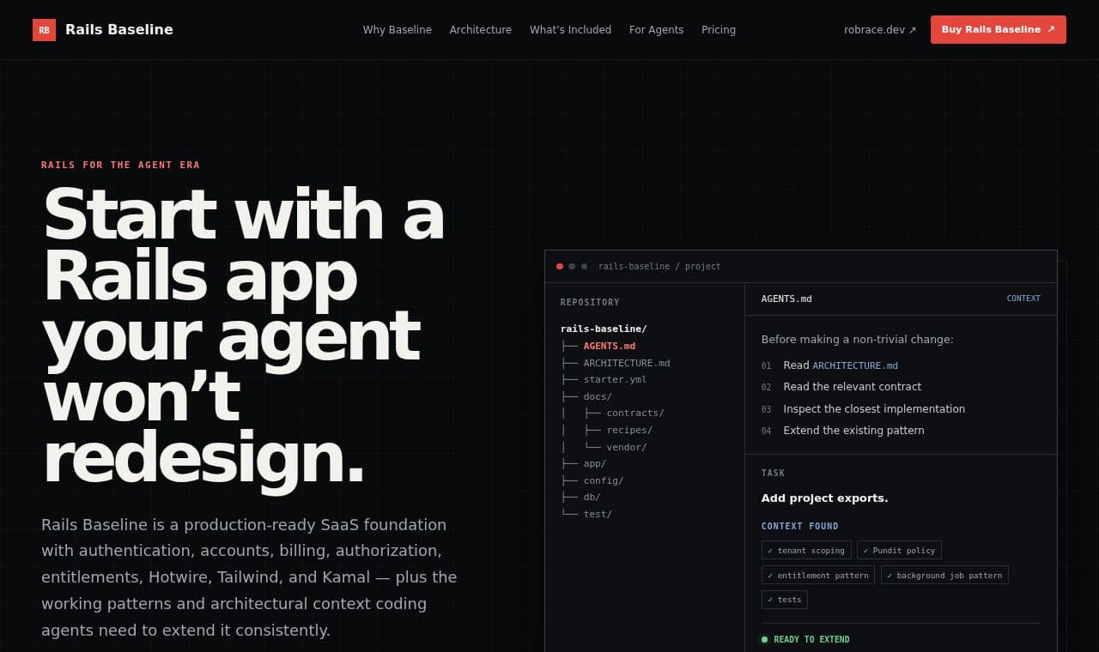Click the red dot in project window
The width and height of the screenshot is (1099, 652).
pyautogui.click(x=560, y=266)
